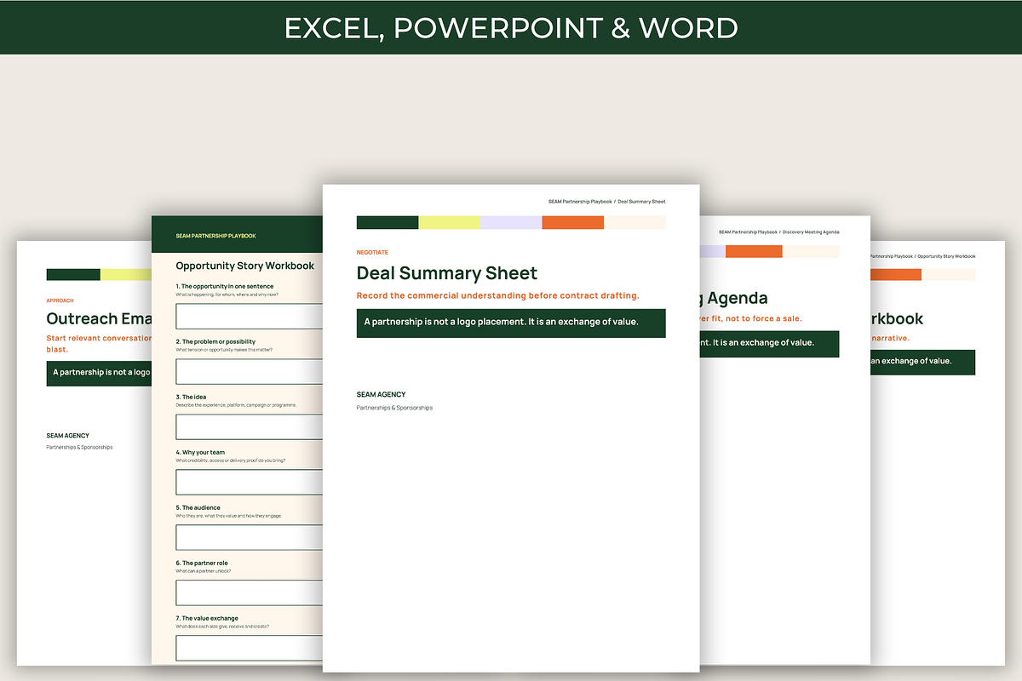
Task: Click orange color bar segment on Discovery Meeting Agenda page
Action: [x=754, y=251]
